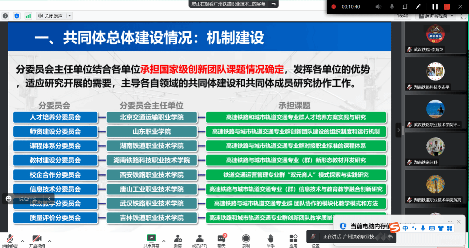The height and width of the screenshot is (248, 469).
Task: Expand the arrow next to 解除静音
Action: click(23, 241)
